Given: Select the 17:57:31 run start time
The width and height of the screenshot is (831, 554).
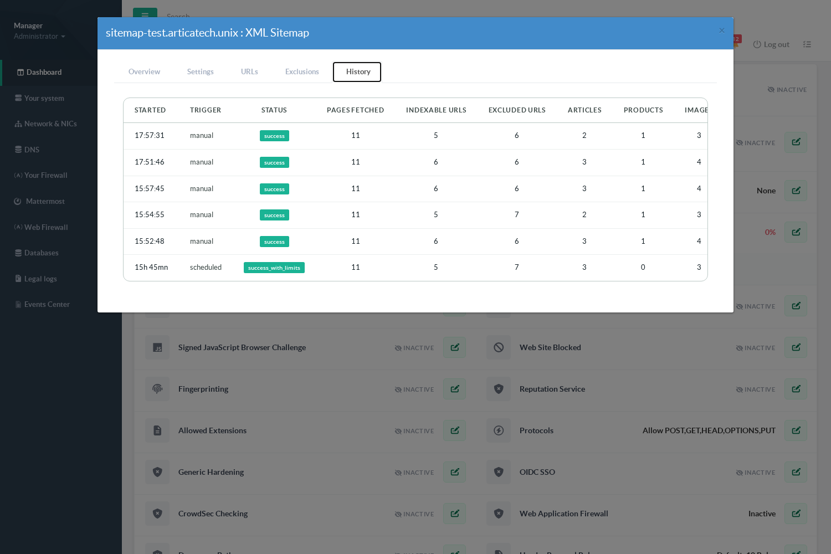Looking at the screenshot, I should (x=150, y=136).
